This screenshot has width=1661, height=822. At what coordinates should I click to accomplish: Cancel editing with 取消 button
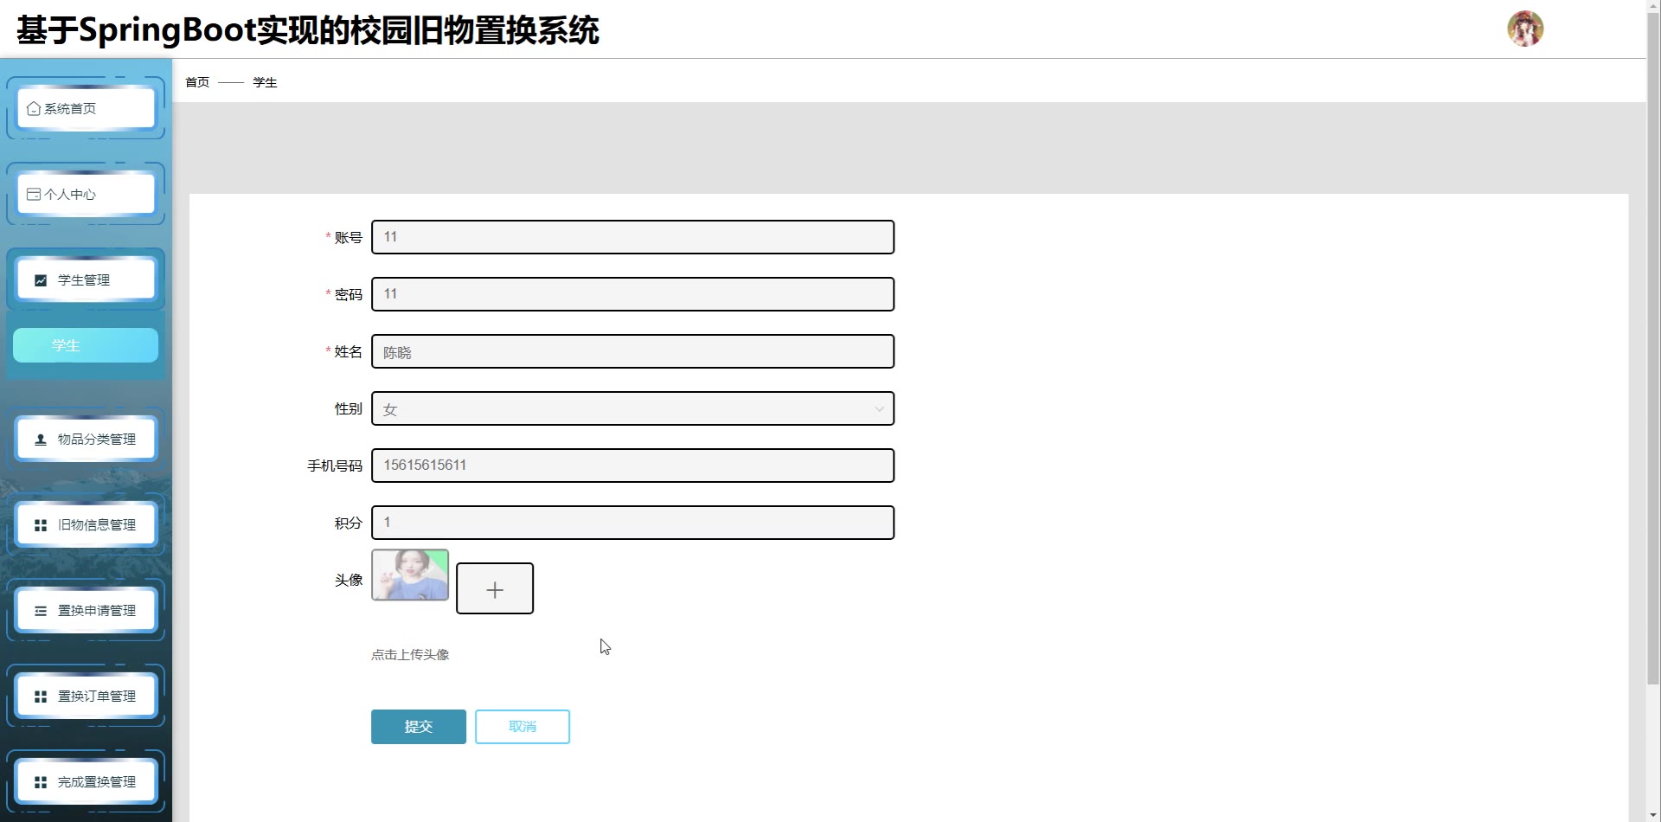point(522,727)
